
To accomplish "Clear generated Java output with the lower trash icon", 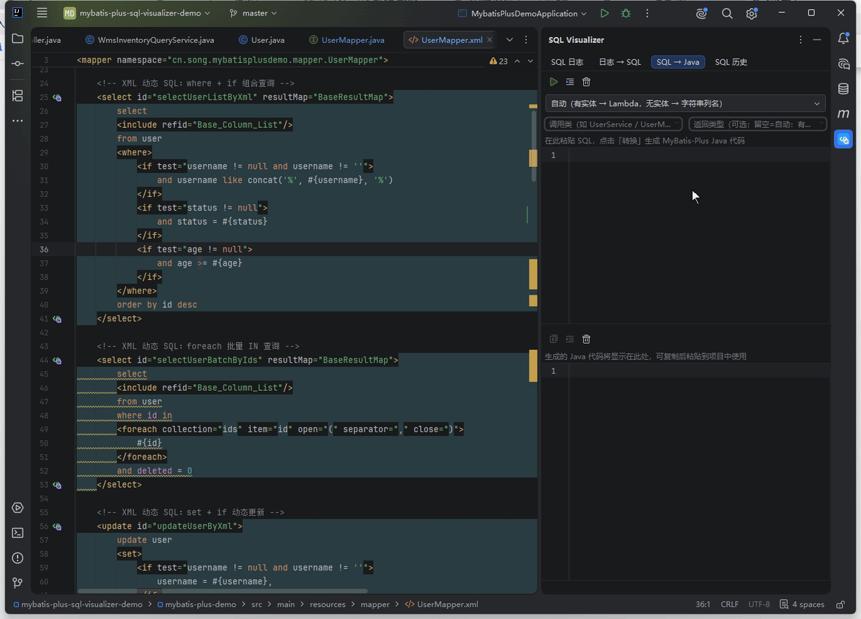I will (x=587, y=339).
